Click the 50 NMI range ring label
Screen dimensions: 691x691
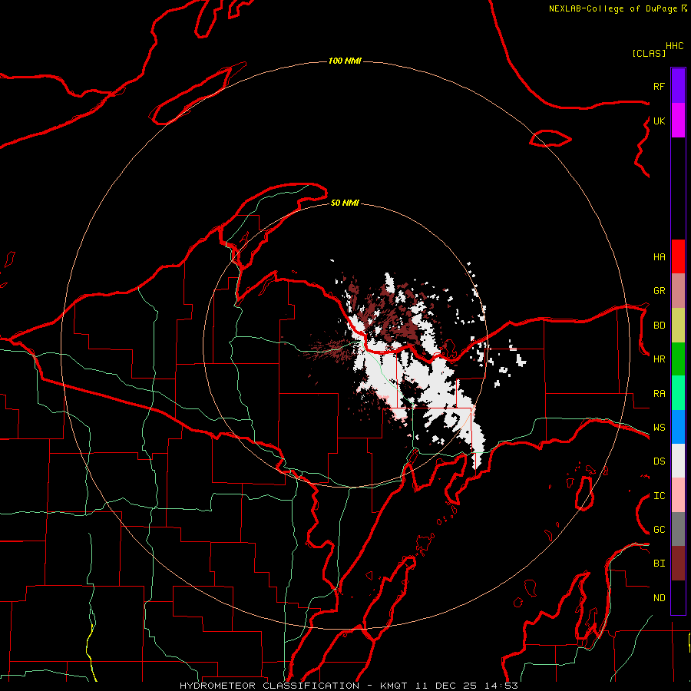coord(345,203)
